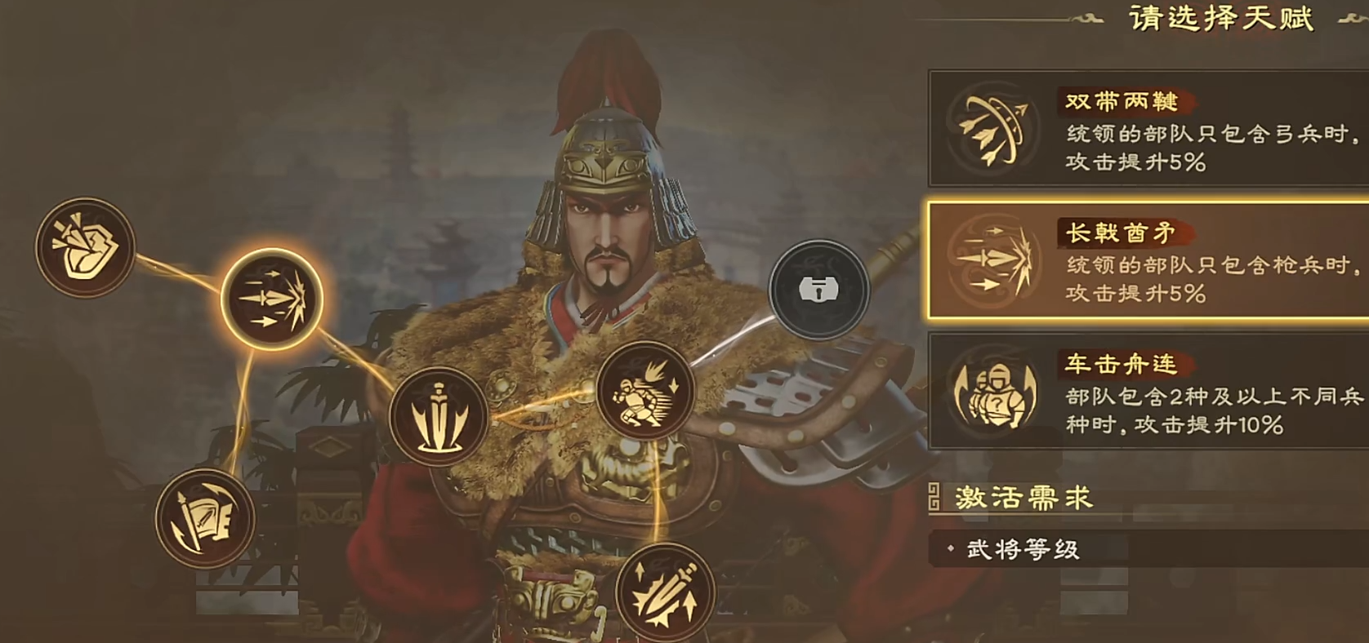The width and height of the screenshot is (1369, 643).
Task: Select the sword and wings talent node
Action: click(x=439, y=417)
